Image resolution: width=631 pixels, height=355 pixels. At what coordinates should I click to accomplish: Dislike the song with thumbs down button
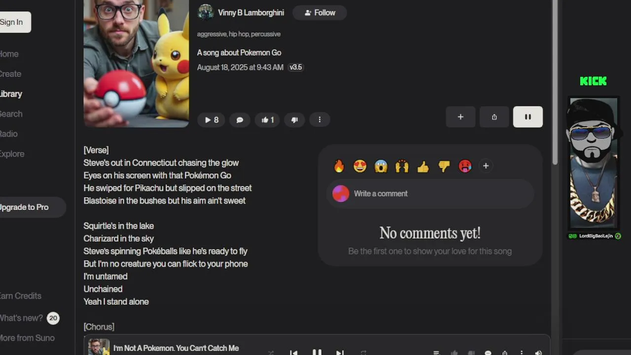click(x=294, y=120)
